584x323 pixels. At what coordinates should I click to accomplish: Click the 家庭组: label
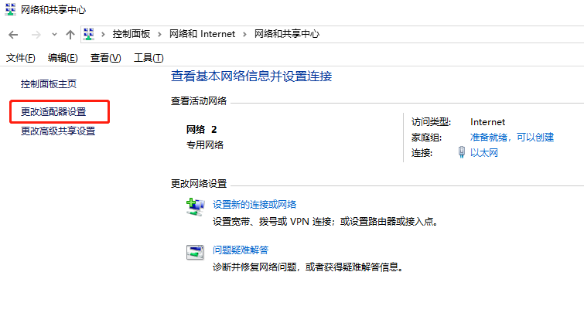point(426,138)
